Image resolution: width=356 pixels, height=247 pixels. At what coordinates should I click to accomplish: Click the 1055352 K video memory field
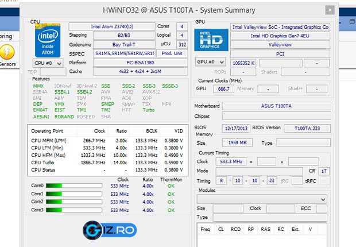tap(243, 63)
